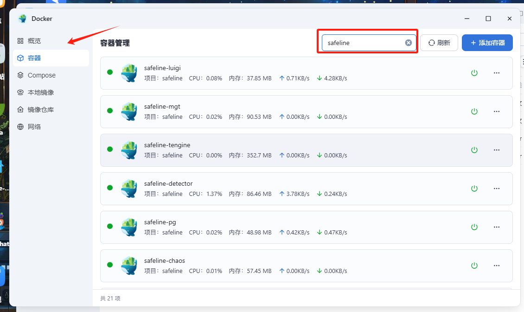Click the Docker app logo icon
The image size is (524, 312).
coord(23,19)
